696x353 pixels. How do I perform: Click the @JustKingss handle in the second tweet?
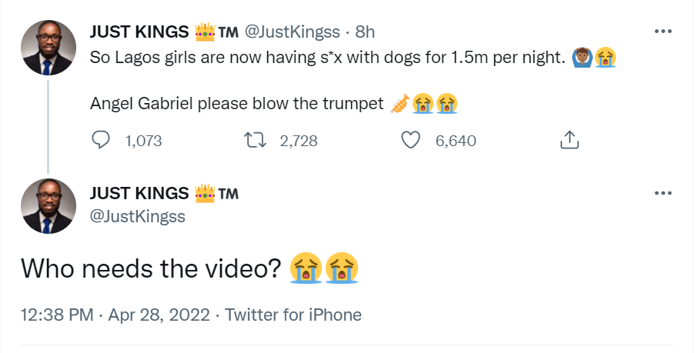(138, 216)
